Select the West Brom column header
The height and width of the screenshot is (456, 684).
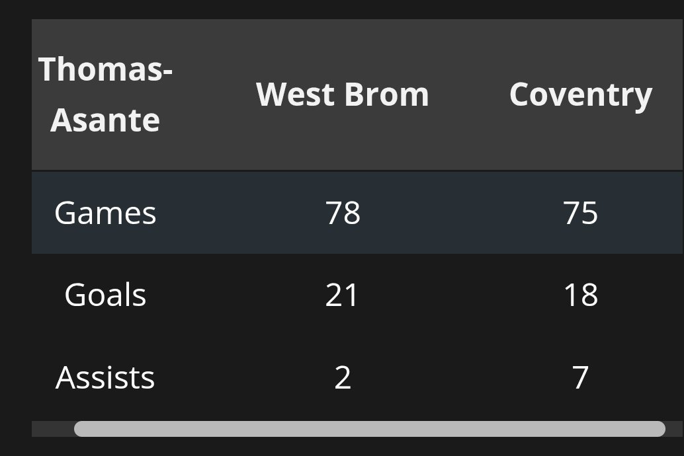tap(343, 95)
